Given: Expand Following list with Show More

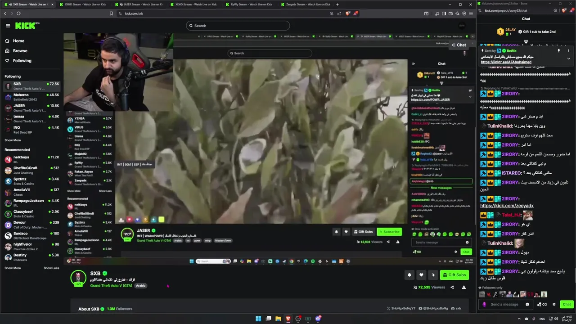Looking at the screenshot, I should click(13, 140).
